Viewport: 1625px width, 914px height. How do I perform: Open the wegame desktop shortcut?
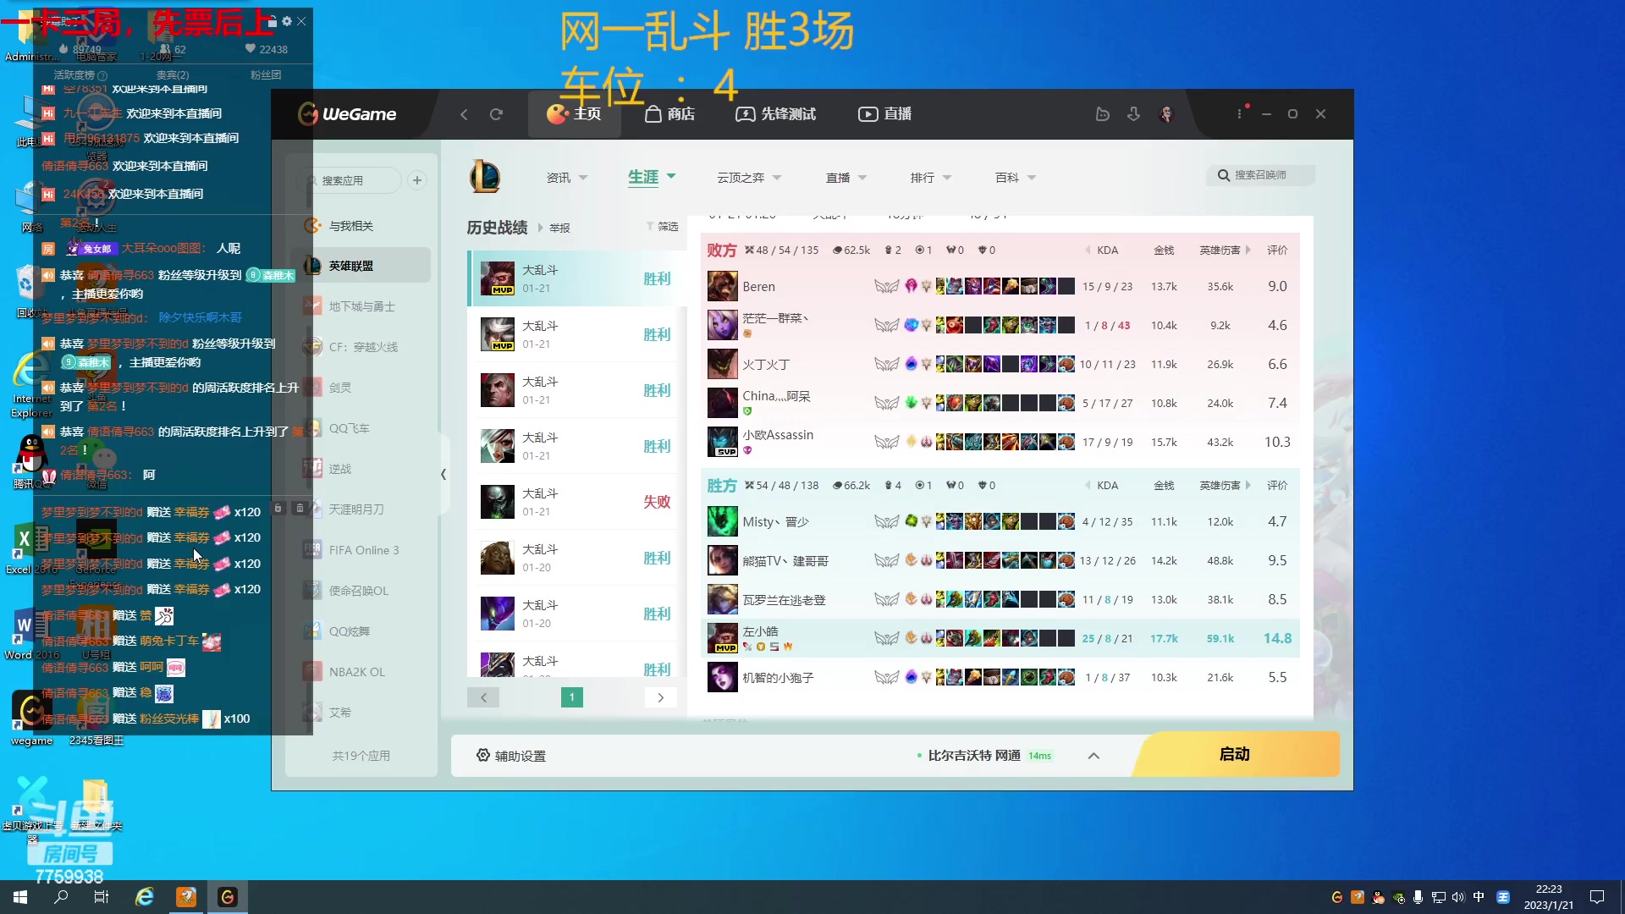pyautogui.click(x=31, y=719)
